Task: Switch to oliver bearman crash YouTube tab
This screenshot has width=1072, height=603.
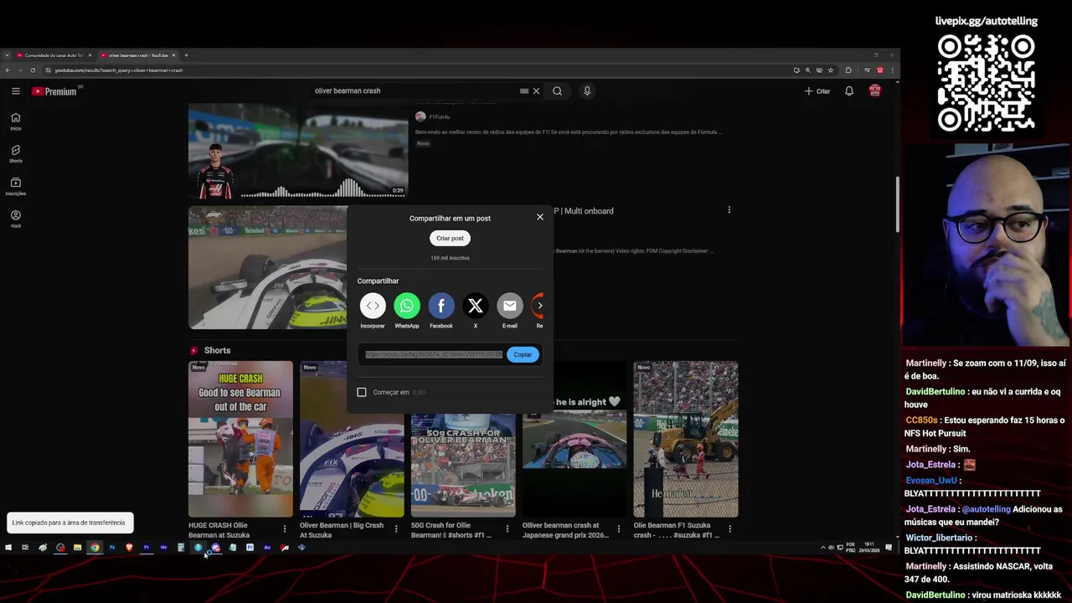Action: click(138, 55)
